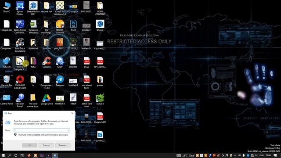Open the RPT_Admit PDF file
The image size is (281, 158).
coord(100,62)
